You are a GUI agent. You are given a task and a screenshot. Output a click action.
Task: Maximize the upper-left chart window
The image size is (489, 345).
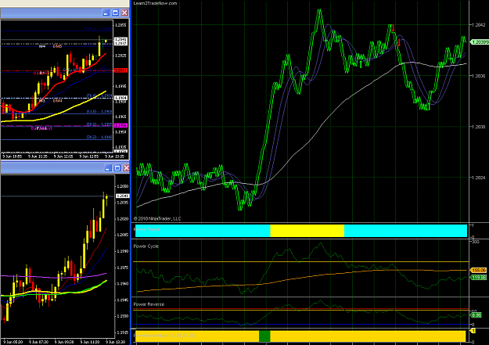coord(115,13)
